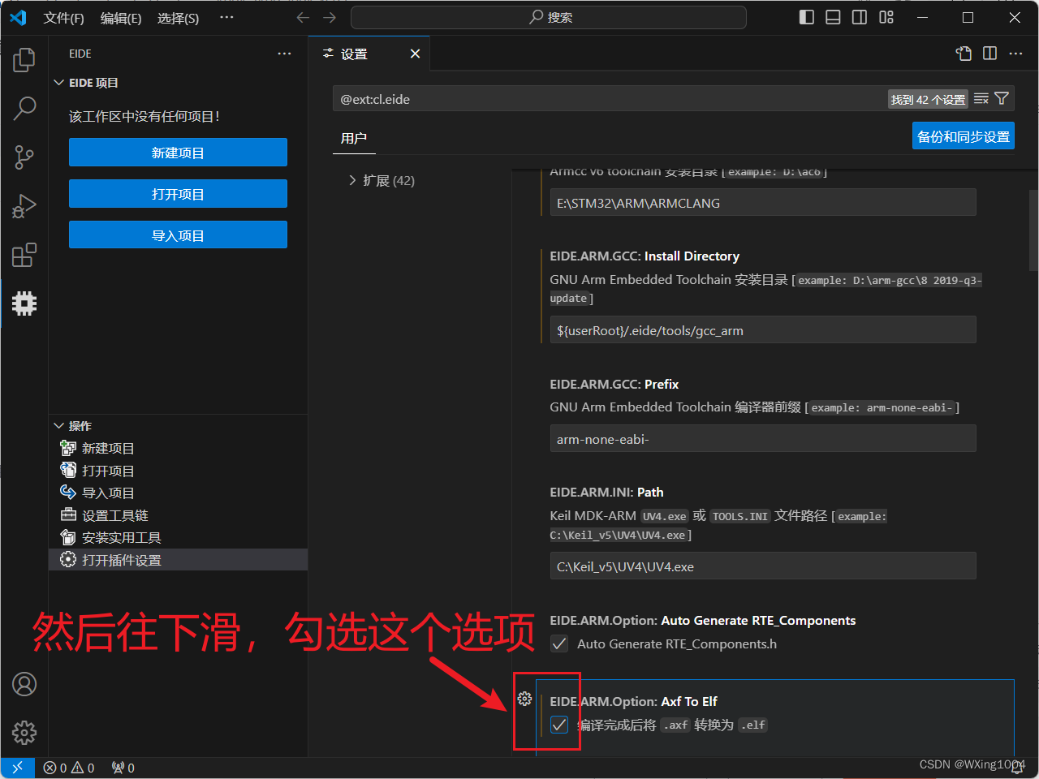Screen dimensions: 1039x779
Task: Click the gear icon beside Axf To Elf
Action: [x=524, y=699]
